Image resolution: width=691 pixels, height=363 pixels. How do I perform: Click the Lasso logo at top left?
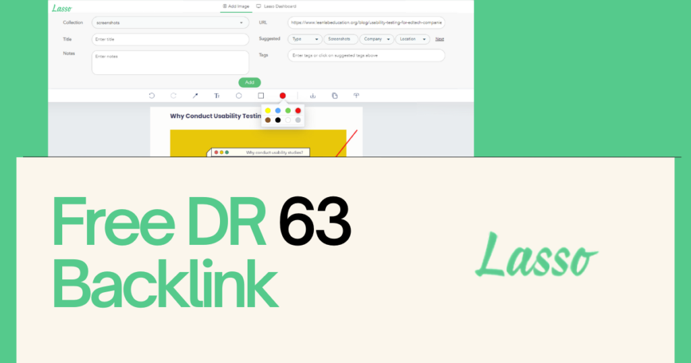[x=61, y=8]
